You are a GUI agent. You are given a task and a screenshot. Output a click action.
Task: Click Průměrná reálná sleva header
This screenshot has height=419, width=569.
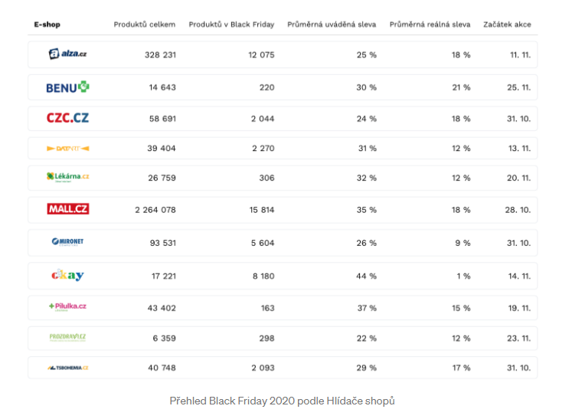430,25
